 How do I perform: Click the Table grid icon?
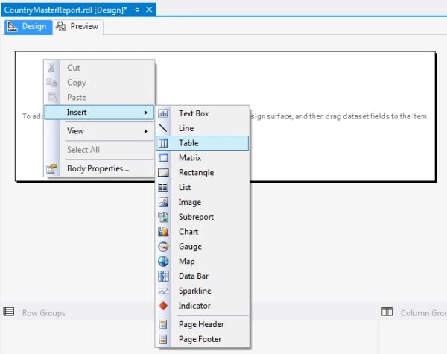point(163,143)
